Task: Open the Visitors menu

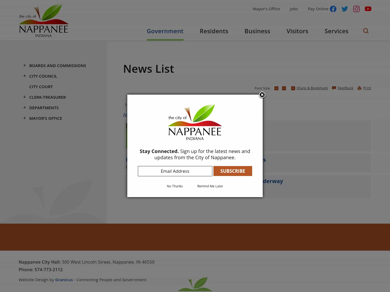Action: [297, 31]
